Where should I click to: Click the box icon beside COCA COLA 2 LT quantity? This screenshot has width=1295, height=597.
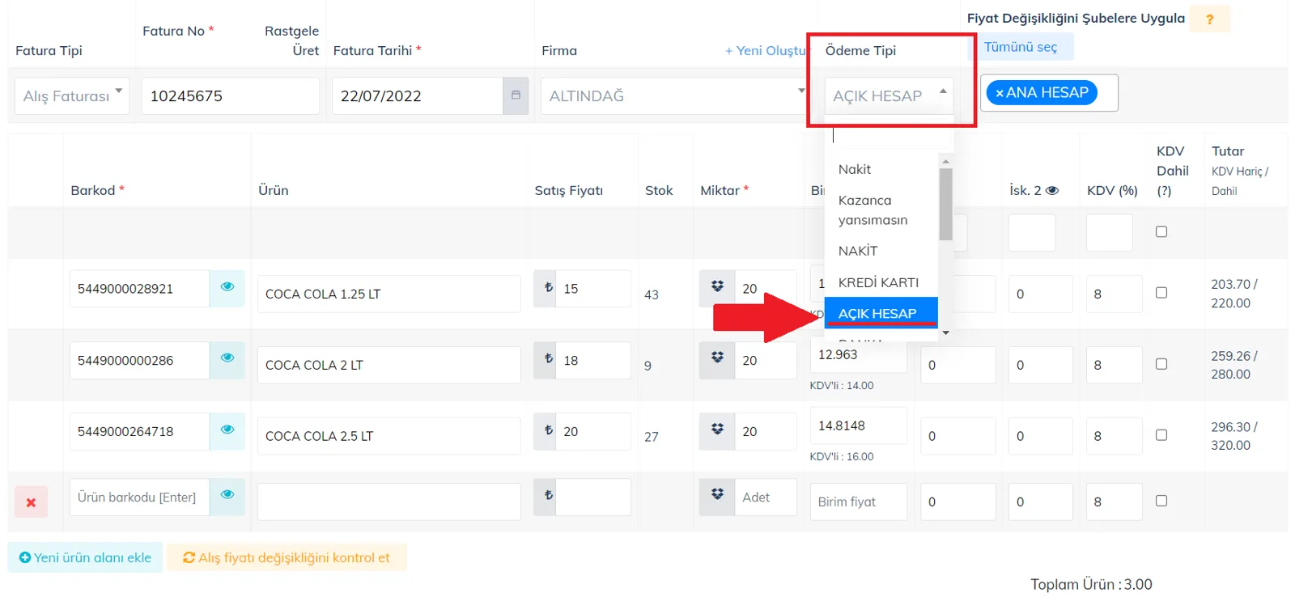(x=717, y=358)
